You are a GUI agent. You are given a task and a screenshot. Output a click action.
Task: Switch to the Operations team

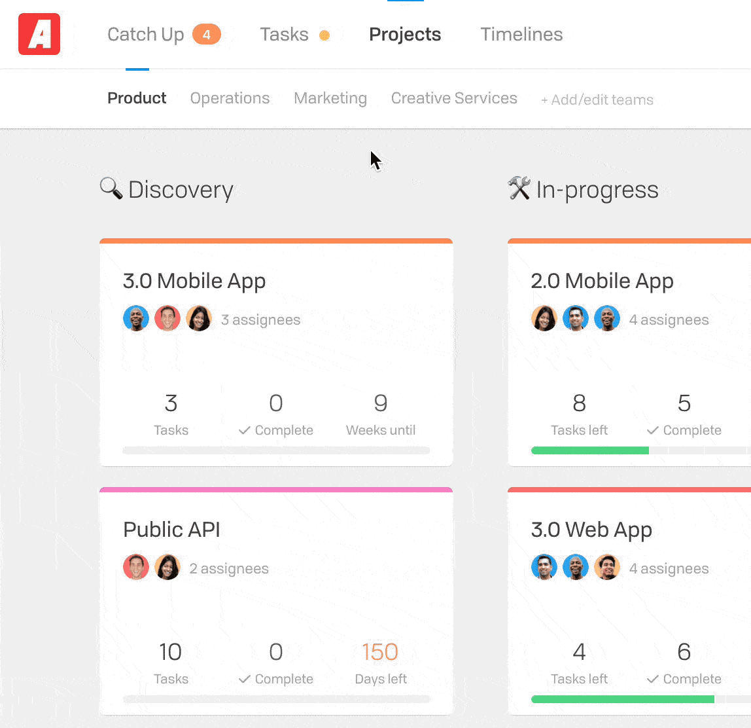(230, 98)
